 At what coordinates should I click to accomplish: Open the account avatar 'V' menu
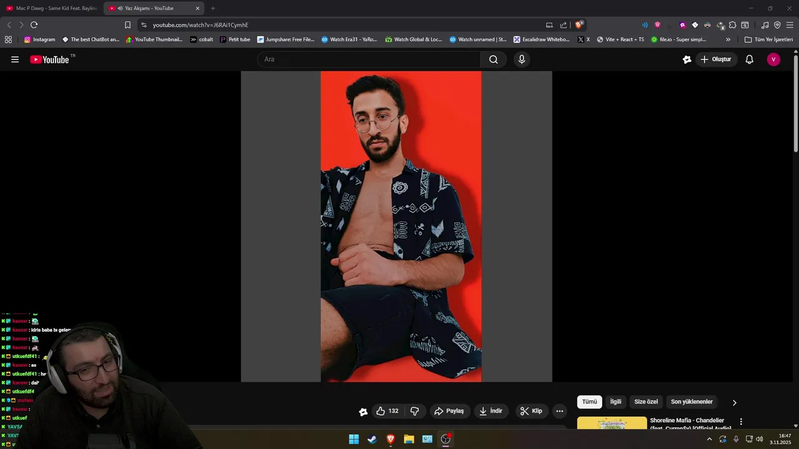773,59
